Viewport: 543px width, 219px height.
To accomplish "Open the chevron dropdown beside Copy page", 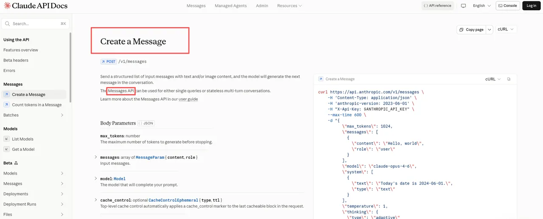I will point(490,30).
